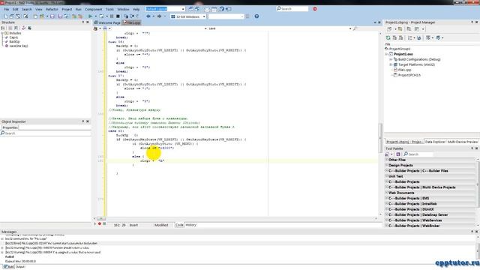This screenshot has width=480, height=270.
Task: Click the Save desktop layout icon
Action: coord(191,9)
